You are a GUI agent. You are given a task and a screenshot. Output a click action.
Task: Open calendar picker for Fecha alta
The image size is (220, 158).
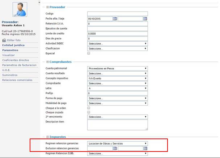tap(115, 19)
